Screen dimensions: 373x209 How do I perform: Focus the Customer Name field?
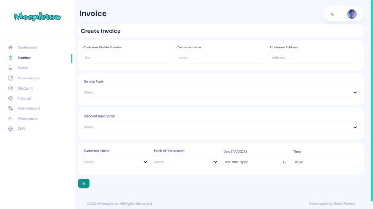coord(221,58)
